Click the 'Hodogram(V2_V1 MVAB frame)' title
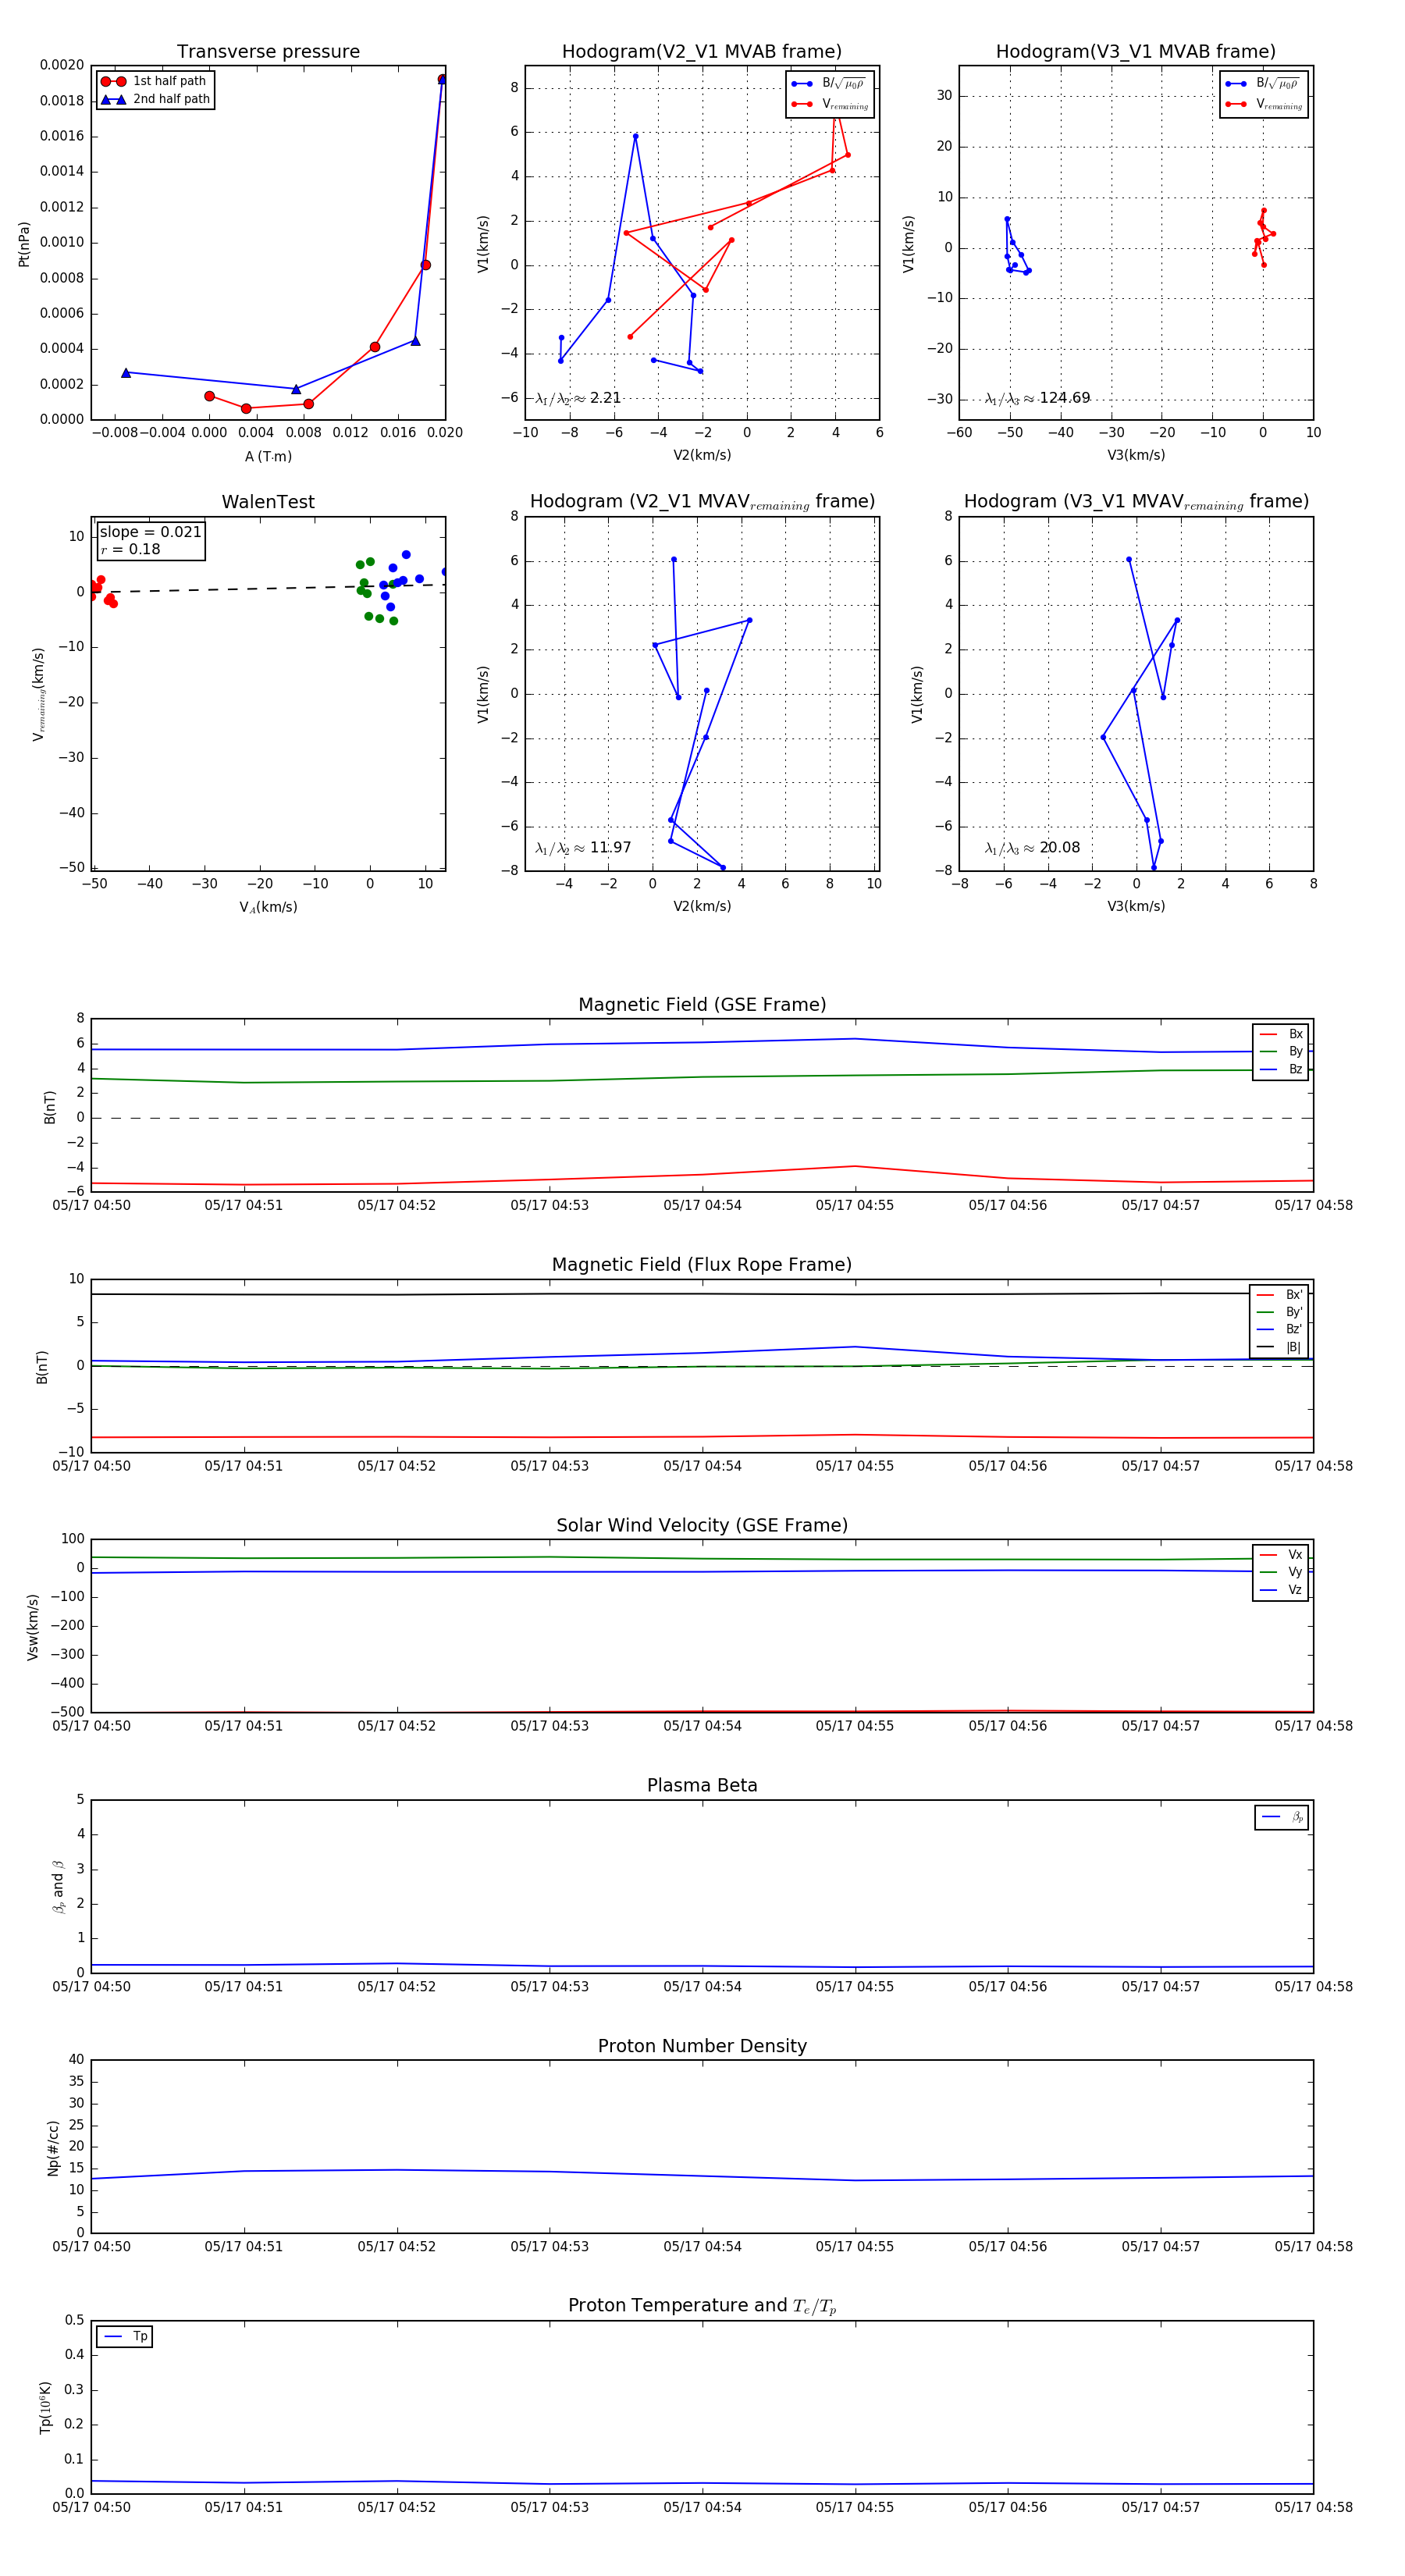Screen dimensions: 1405x2576 (x=702, y=52)
